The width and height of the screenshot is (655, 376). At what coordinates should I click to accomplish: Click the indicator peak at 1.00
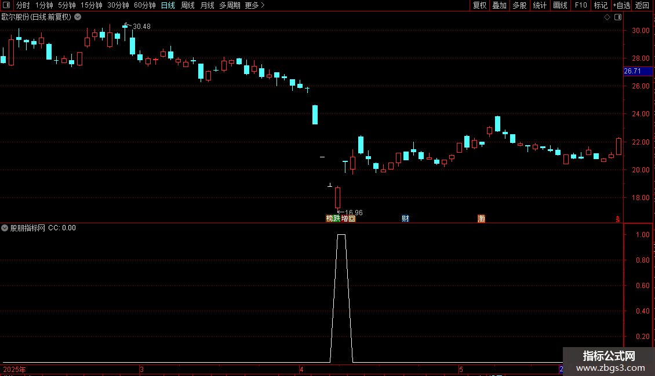[341, 235]
